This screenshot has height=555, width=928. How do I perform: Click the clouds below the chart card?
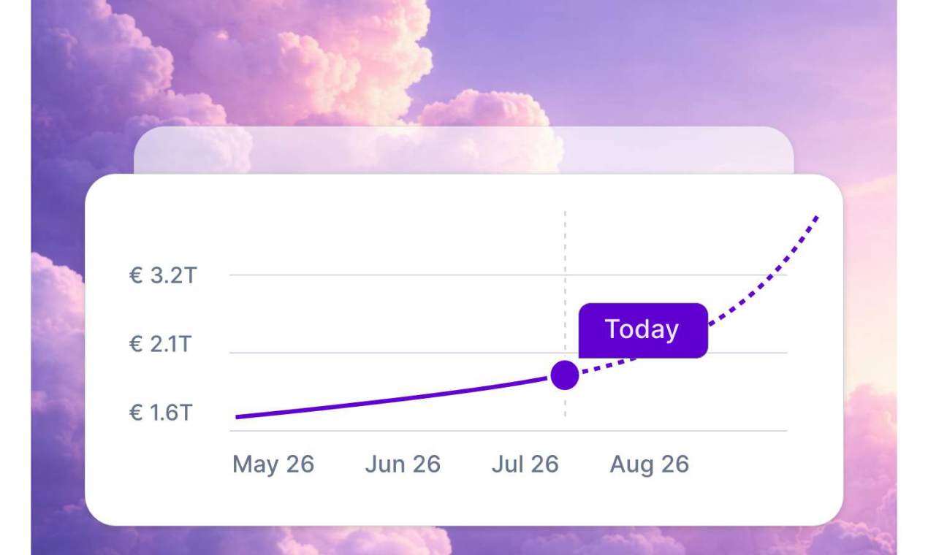tap(365, 540)
